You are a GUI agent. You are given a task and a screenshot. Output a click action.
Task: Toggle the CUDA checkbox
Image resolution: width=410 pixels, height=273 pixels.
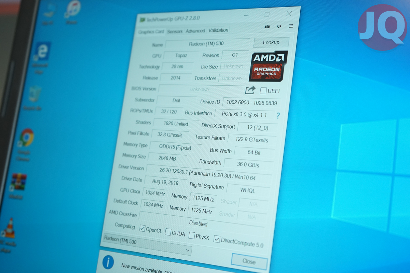pyautogui.click(x=168, y=232)
